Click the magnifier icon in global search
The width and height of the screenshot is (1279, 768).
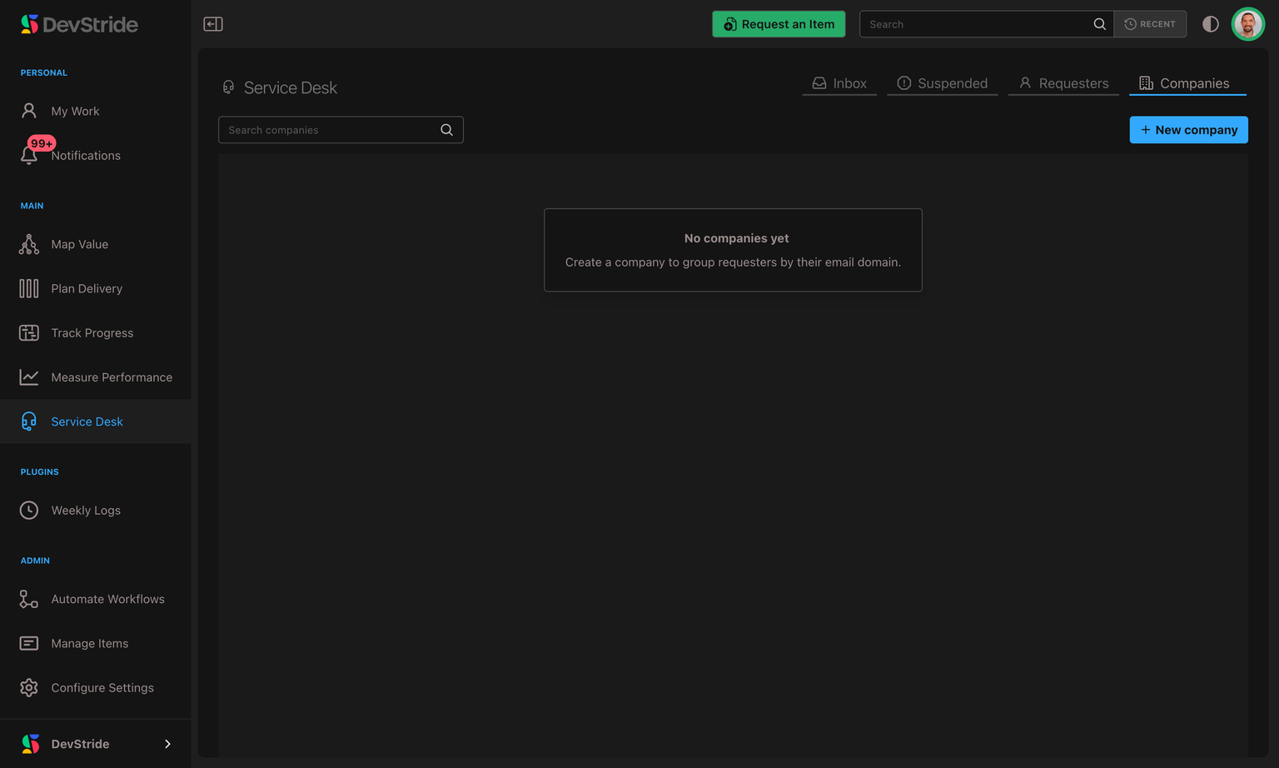1100,24
